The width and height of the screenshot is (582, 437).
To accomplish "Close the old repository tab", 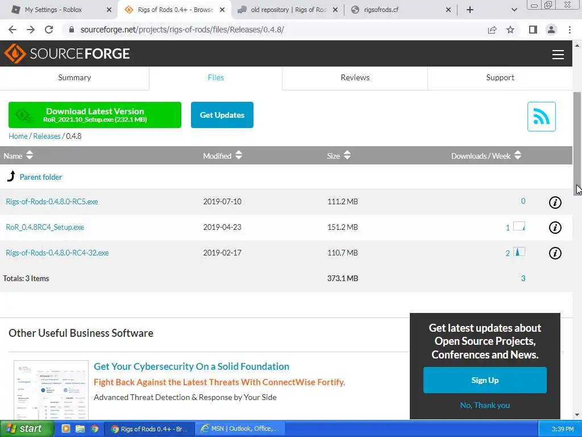I will pos(335,10).
